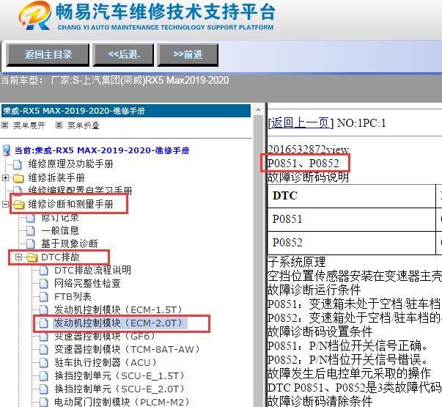Open 修订记录 document

[60, 218]
